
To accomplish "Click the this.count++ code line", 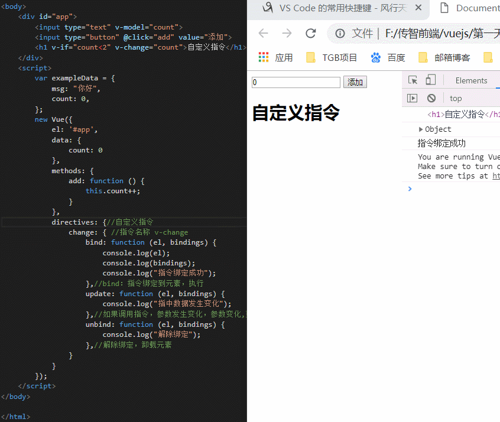I will point(112,191).
